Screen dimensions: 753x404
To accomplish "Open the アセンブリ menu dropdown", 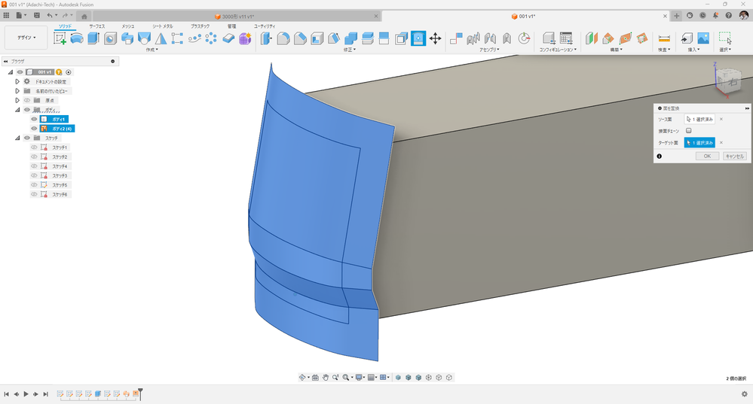I will click(x=489, y=50).
